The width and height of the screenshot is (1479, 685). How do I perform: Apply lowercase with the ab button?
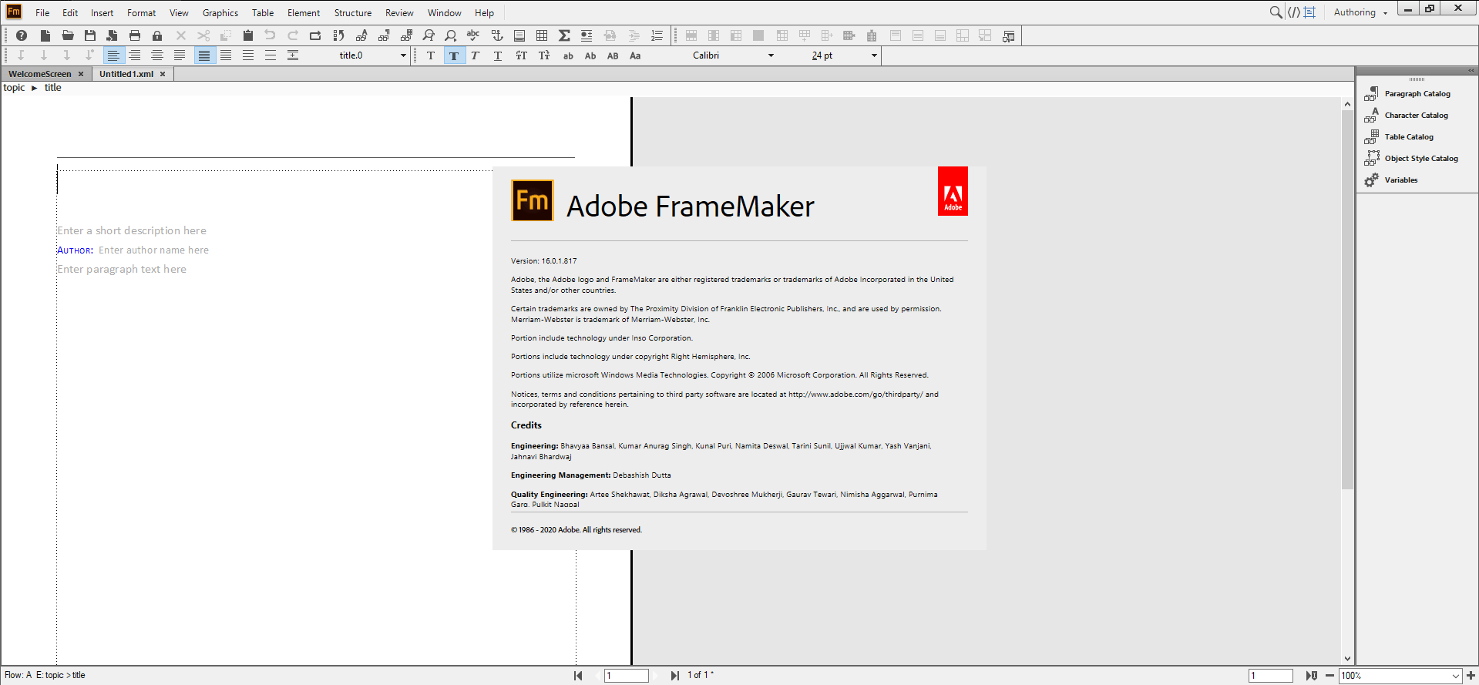pos(568,55)
